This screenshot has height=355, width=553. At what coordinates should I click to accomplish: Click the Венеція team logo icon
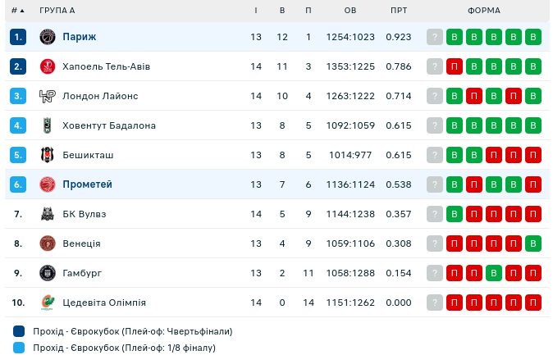click(x=47, y=243)
